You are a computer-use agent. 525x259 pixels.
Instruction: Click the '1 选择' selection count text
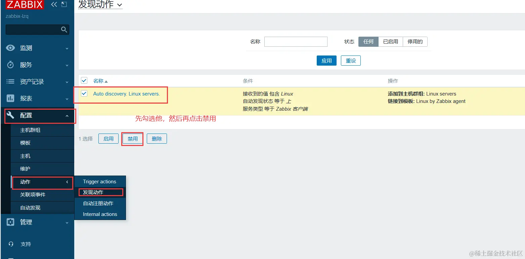86,139
